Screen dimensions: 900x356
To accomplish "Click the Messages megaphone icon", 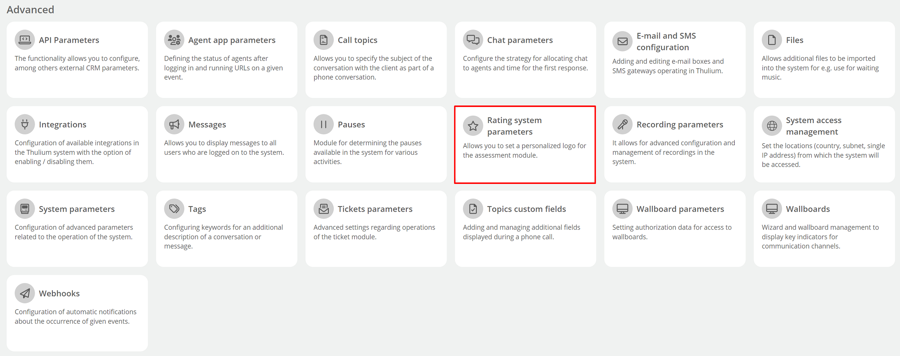I will click(x=174, y=124).
